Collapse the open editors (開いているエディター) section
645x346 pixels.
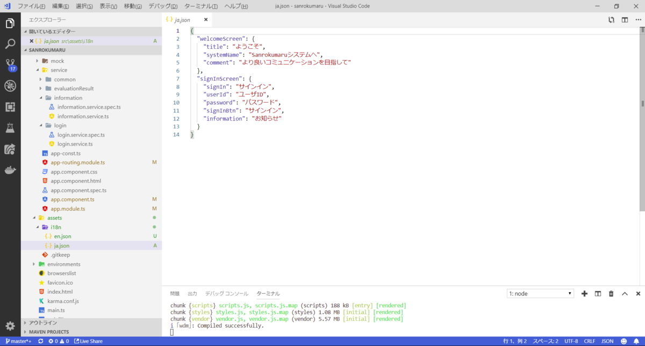pyautogui.click(x=91, y=32)
